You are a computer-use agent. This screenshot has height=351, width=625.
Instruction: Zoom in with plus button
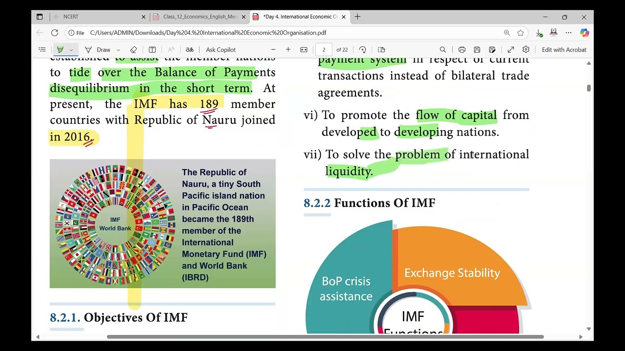click(x=288, y=50)
